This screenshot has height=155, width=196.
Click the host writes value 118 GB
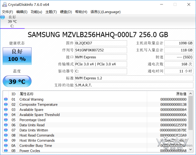pos(179,50)
